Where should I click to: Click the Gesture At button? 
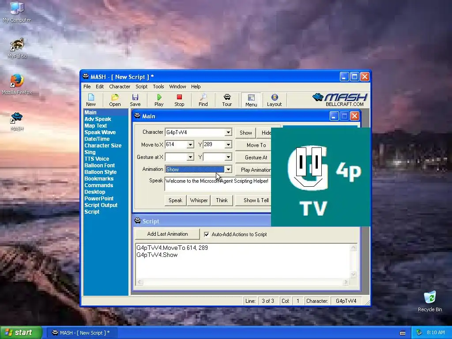(254, 158)
